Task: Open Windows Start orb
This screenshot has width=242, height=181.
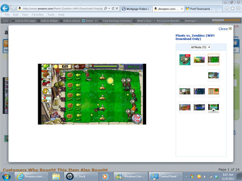Action: [x=6, y=176]
